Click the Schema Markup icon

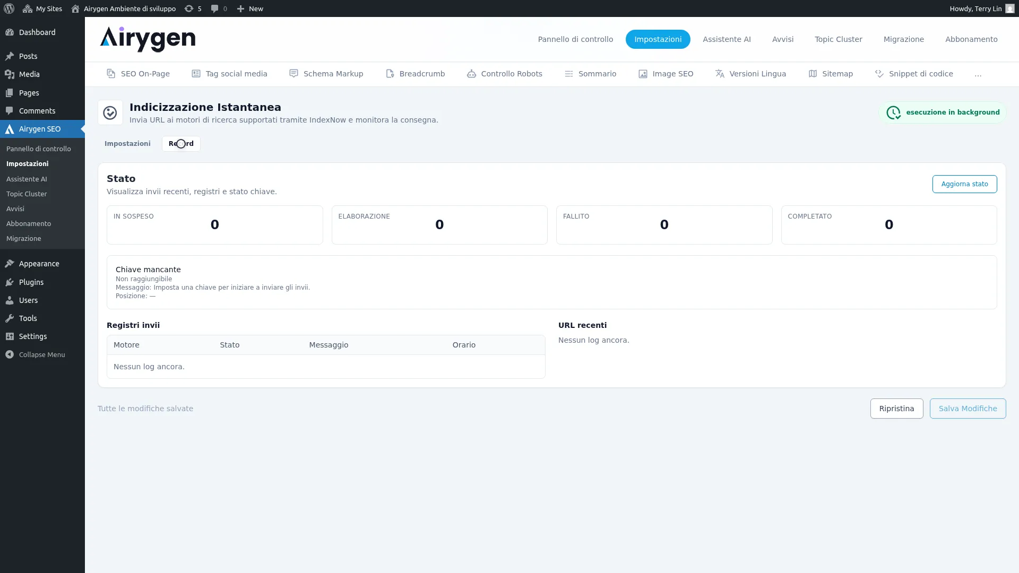pyautogui.click(x=293, y=74)
